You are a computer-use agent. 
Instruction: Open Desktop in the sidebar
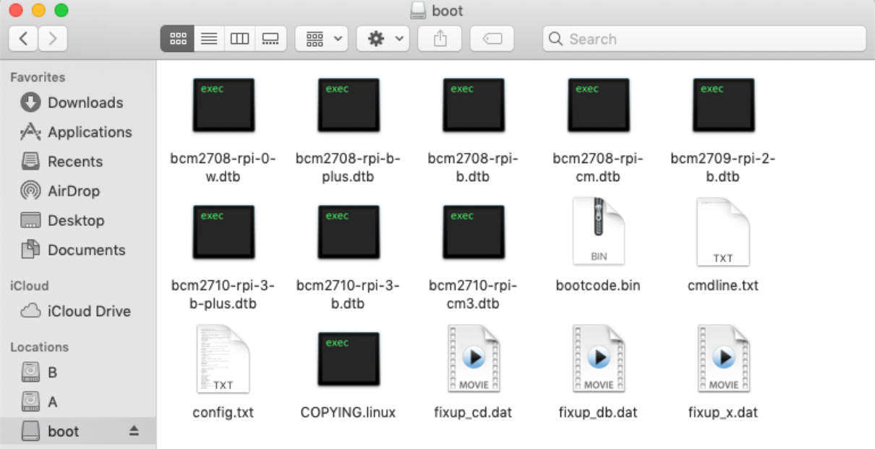(x=78, y=220)
